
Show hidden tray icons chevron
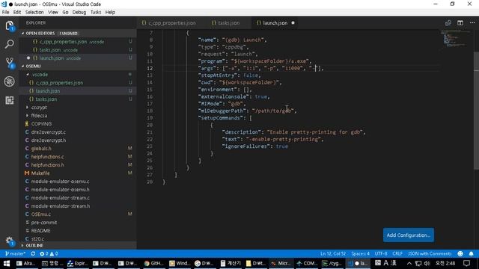[x=409, y=263]
